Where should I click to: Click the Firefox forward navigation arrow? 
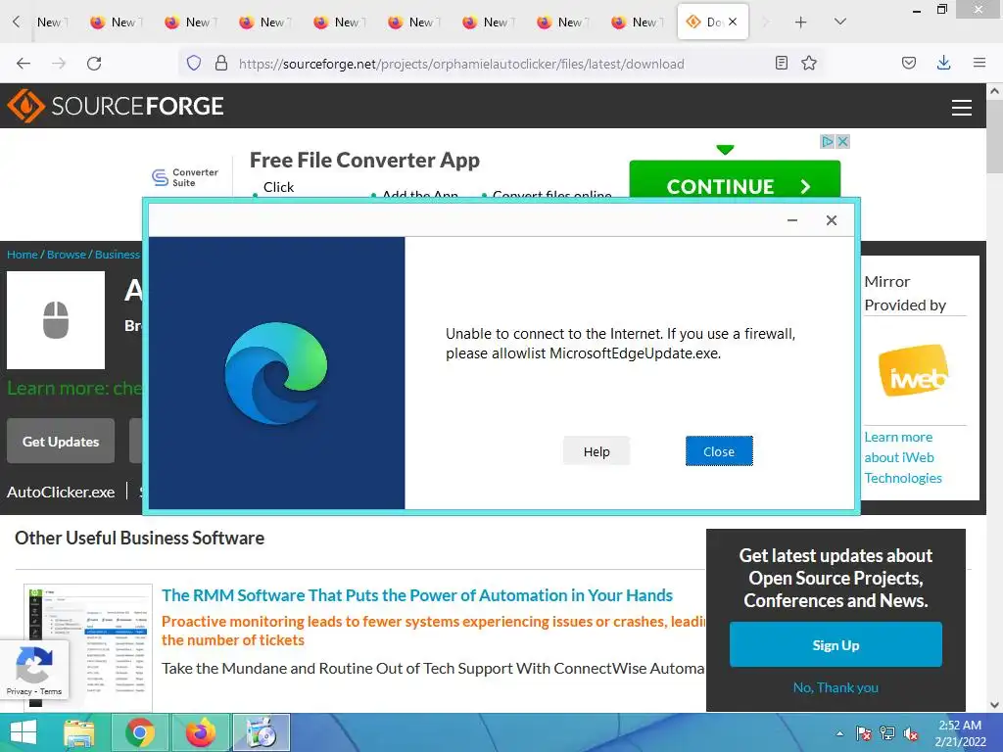pyautogui.click(x=59, y=64)
